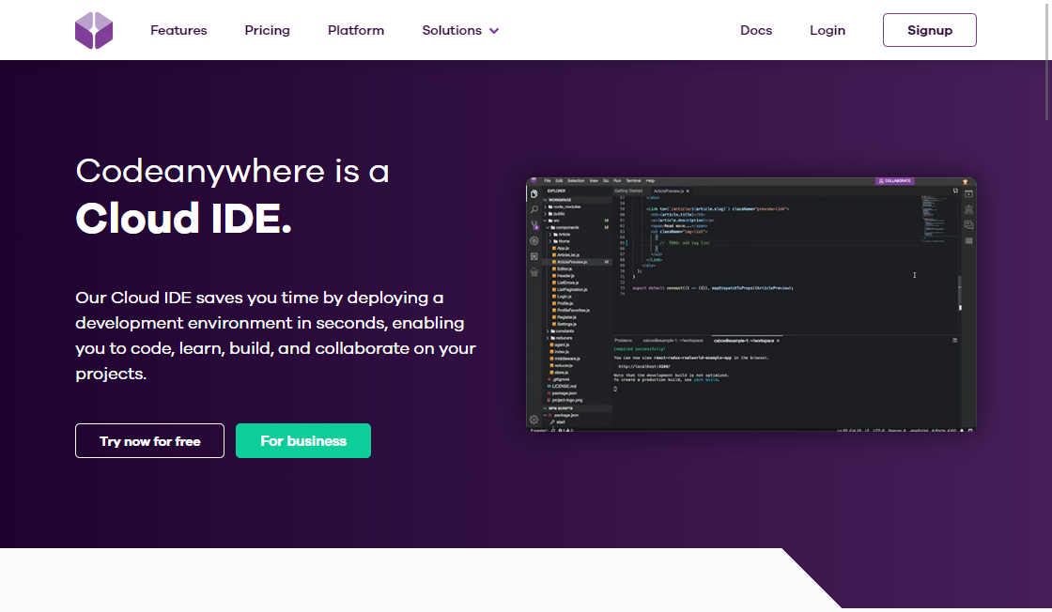Select package.json in the file tree

(563, 392)
